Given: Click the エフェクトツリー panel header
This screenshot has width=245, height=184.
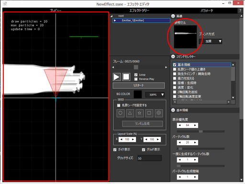Looking at the screenshot, I should click(x=139, y=11).
